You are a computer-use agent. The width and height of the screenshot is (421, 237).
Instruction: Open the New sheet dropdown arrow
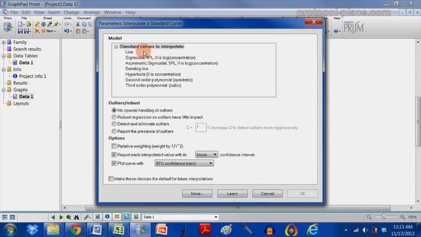click(55, 31)
